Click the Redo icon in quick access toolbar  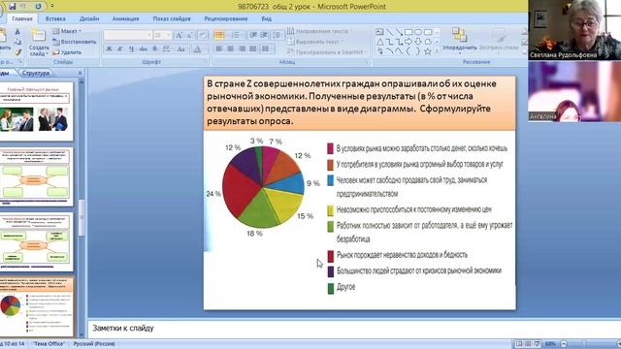click(x=38, y=6)
